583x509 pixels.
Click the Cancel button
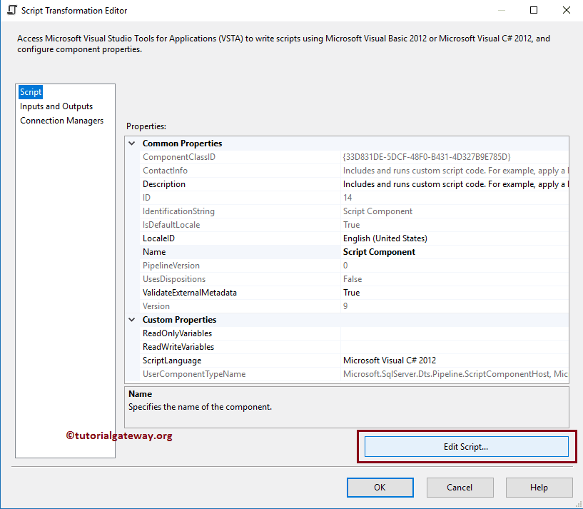tap(460, 488)
